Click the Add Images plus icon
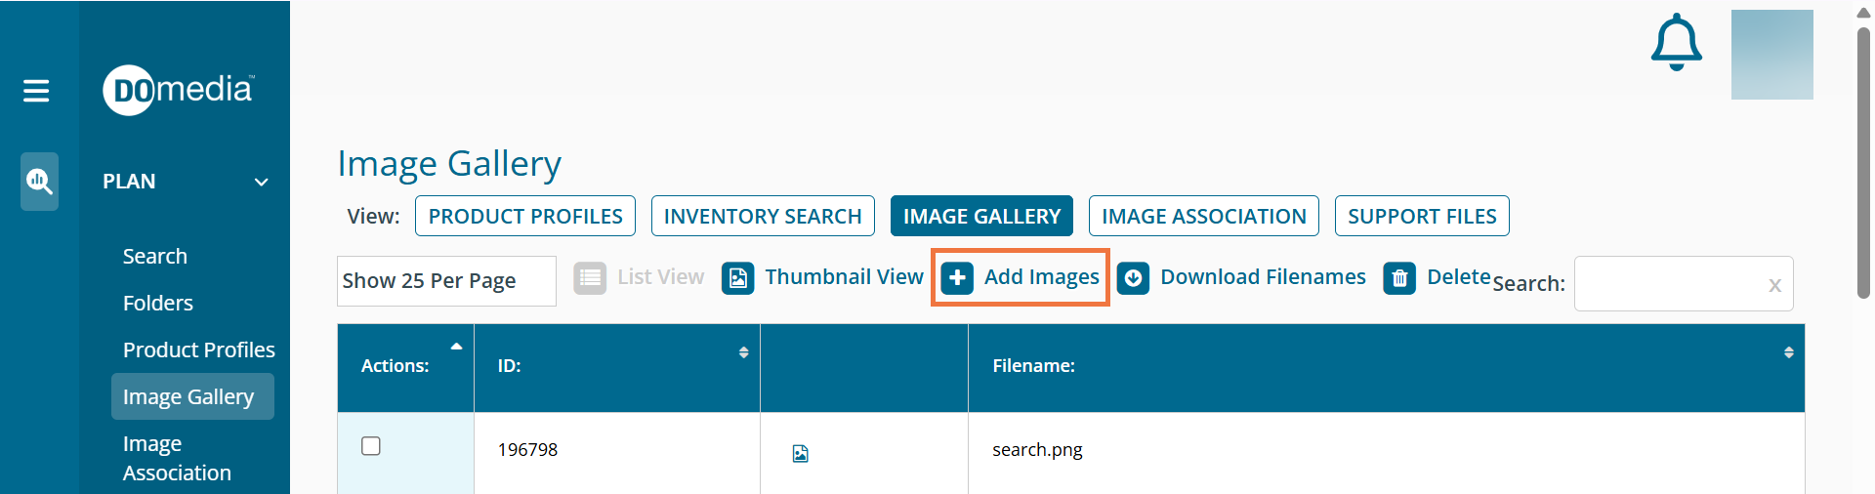Viewport: 1875px width, 494px height. (x=957, y=278)
